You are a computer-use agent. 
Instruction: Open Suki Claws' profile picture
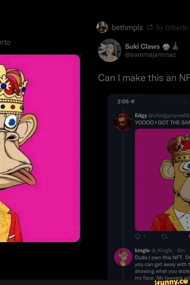coord(110,50)
